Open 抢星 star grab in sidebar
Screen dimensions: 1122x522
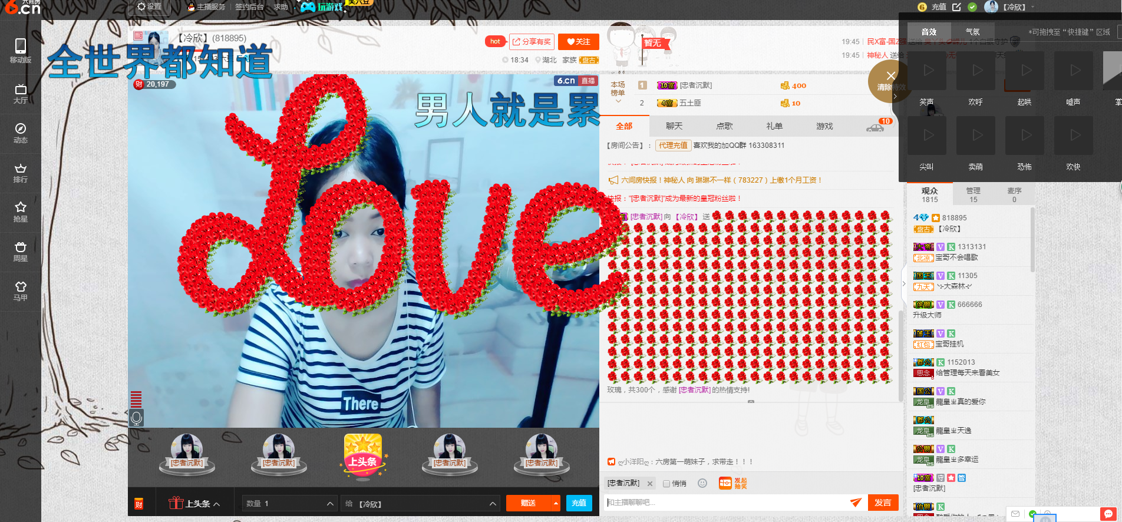(x=21, y=213)
